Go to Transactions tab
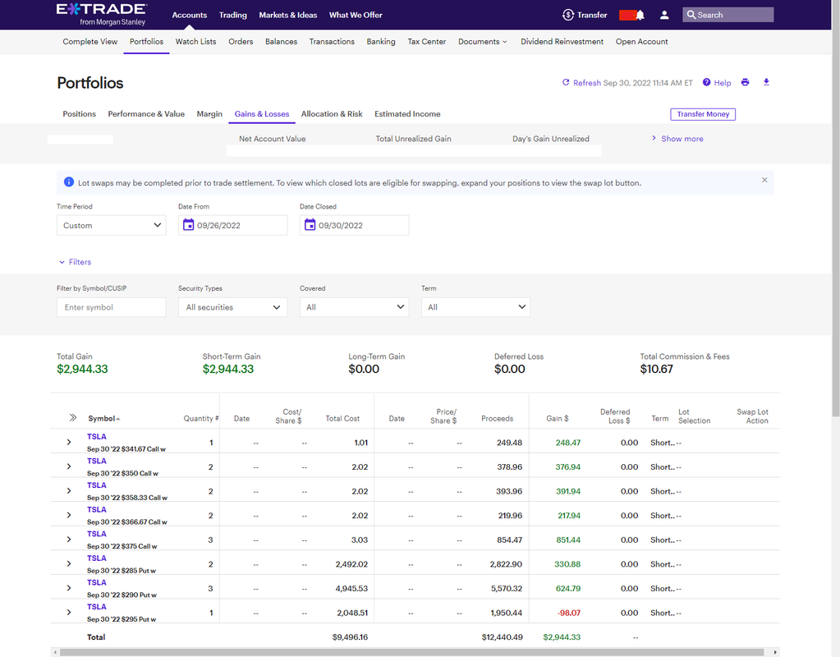Image resolution: width=840 pixels, height=657 pixels. (332, 41)
